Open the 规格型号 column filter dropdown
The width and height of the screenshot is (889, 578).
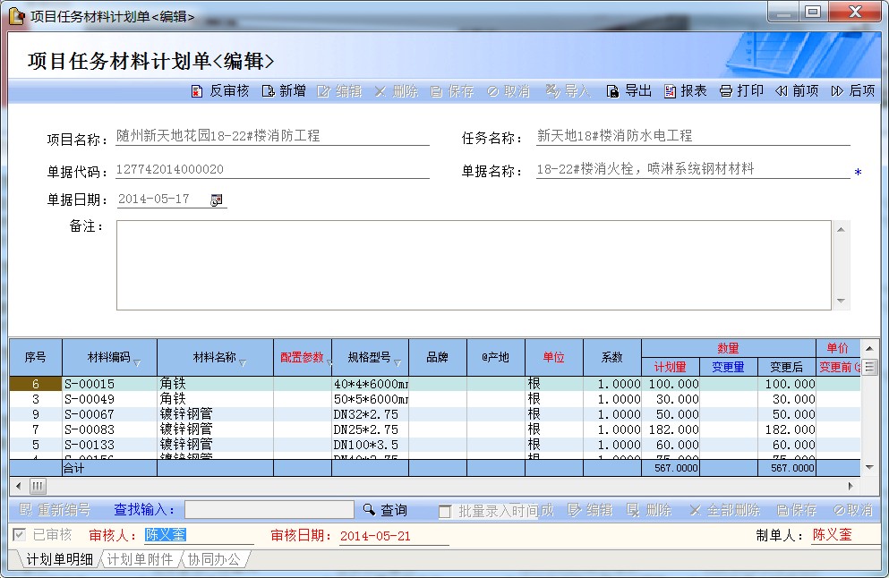click(x=397, y=363)
